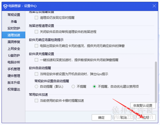This screenshot has height=125, width=160.
Task: Close the 设置中心 window
Action: click(154, 6)
